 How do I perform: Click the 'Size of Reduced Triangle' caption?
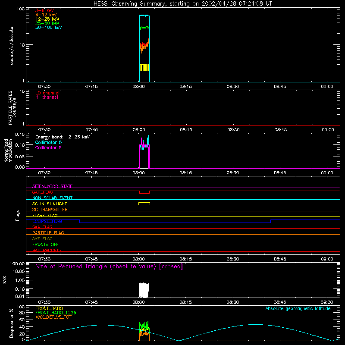(109, 267)
